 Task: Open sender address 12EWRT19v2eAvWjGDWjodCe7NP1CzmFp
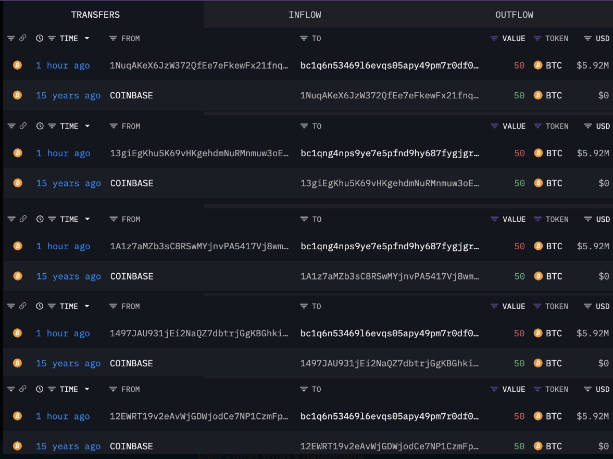click(x=199, y=416)
